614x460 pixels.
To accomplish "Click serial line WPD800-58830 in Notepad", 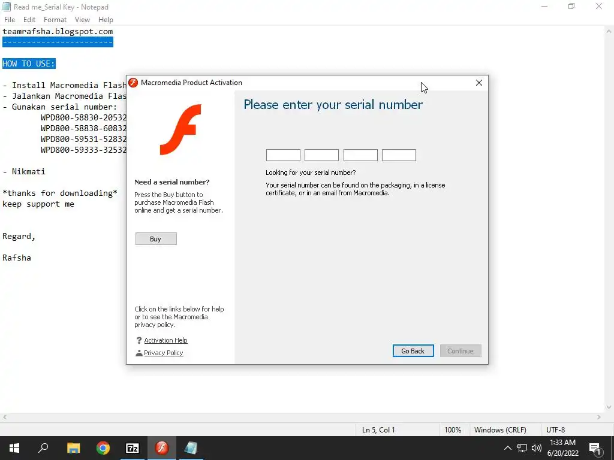I will coord(83,117).
